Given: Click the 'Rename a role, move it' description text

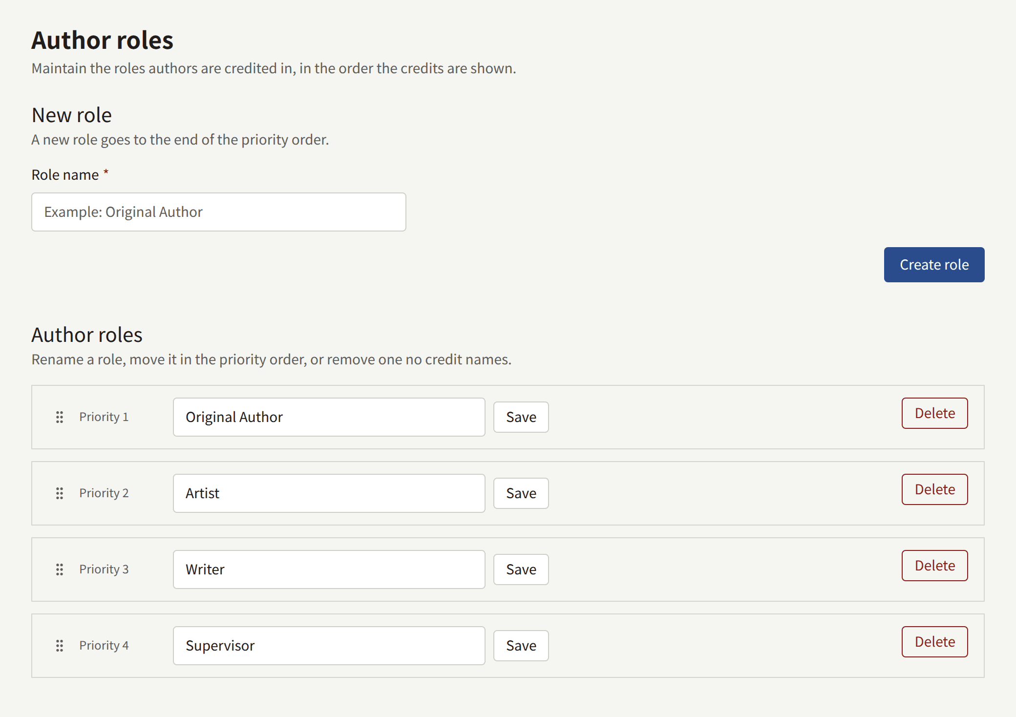Looking at the screenshot, I should 272,359.
